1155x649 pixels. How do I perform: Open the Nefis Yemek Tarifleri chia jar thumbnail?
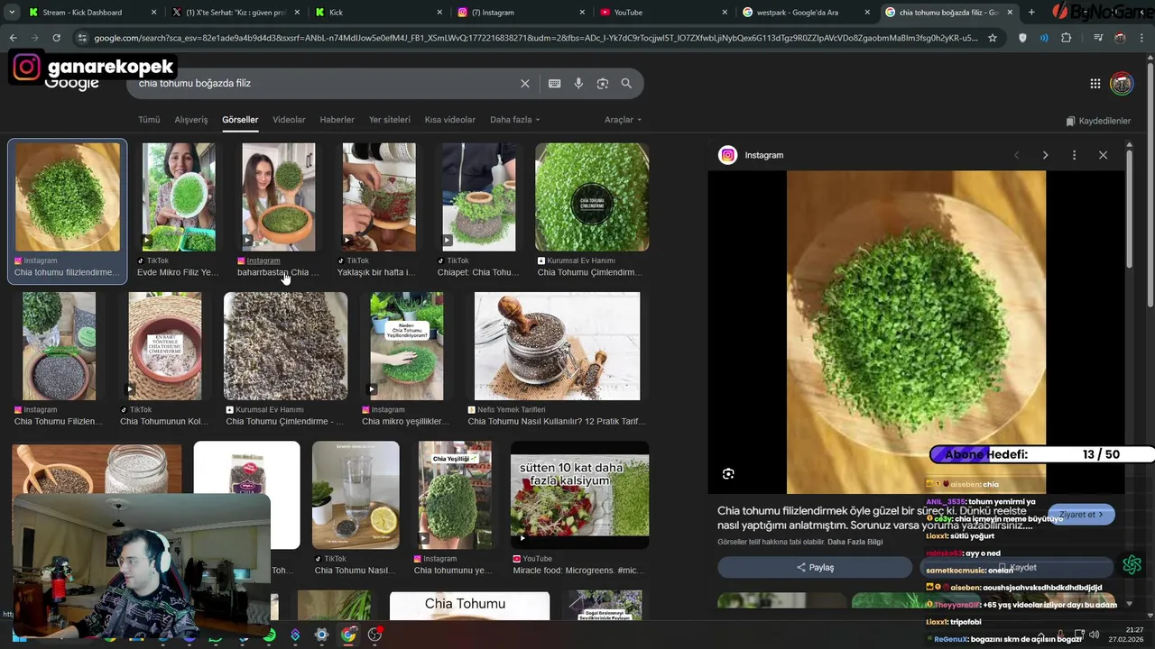coord(558,346)
